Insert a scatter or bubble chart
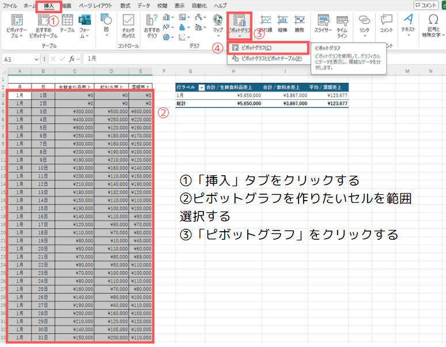The height and width of the screenshot is (347, 446). pyautogui.click(x=182, y=37)
